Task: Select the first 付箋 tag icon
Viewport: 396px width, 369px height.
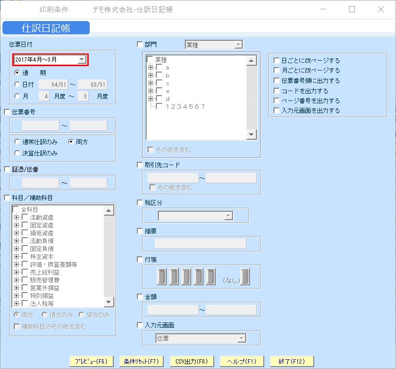Action: pos(161,276)
